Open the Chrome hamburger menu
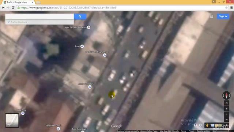Viewport: 234px width, 132px height. click(x=231, y=8)
